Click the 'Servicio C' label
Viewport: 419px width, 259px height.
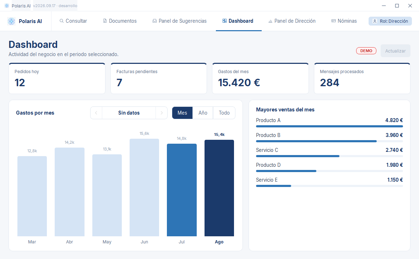pos(267,150)
